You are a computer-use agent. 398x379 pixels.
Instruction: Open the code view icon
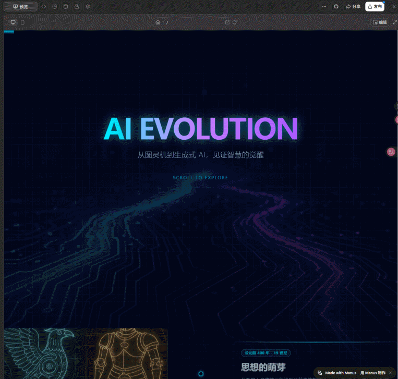tap(44, 7)
